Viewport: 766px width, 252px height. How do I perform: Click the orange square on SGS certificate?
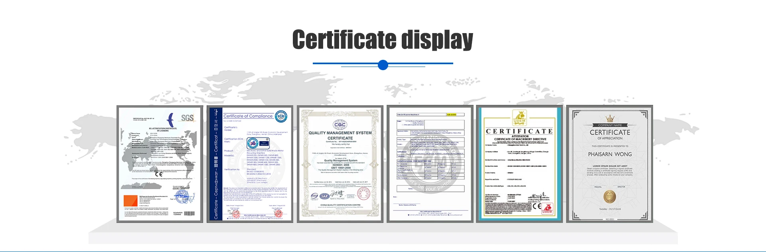[x=130, y=201]
